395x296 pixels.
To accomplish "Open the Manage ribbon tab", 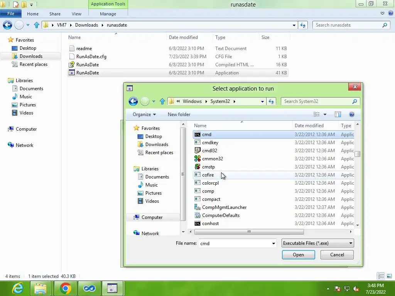I will pos(108,14).
